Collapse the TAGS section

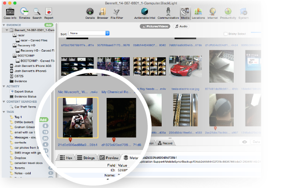point(3,112)
